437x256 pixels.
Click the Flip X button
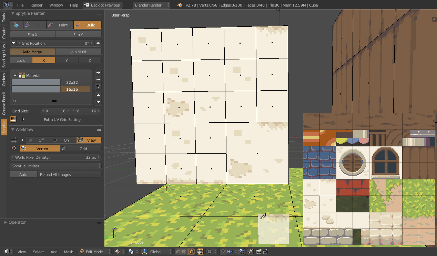point(32,34)
